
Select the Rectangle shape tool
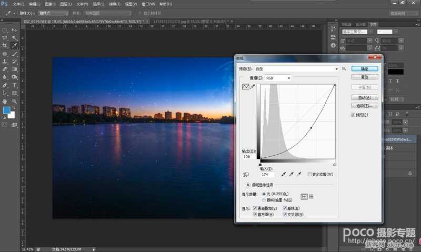point(14,93)
